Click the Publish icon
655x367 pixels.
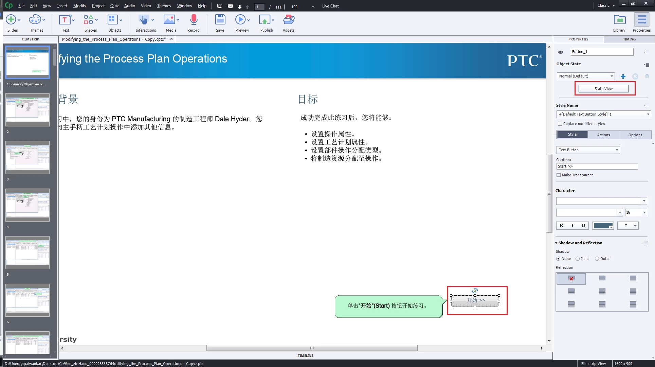(265, 20)
